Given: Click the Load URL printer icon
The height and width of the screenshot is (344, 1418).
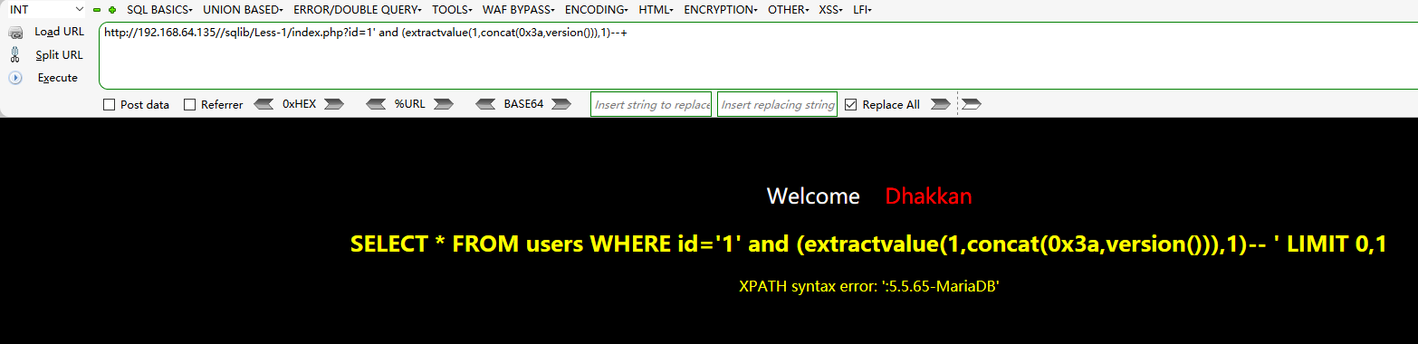Looking at the screenshot, I should [x=15, y=32].
